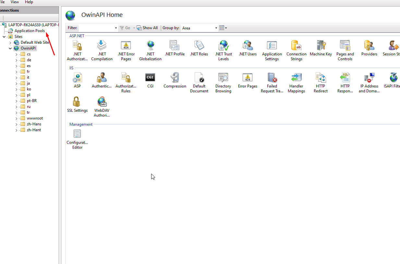Open Providers feature
400x264 pixels.
369,48
